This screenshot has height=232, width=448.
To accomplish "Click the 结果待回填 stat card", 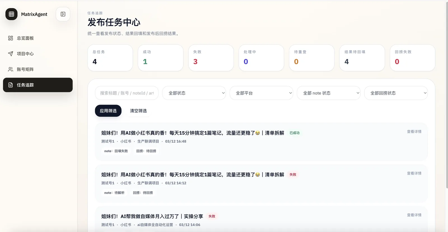I will 362,58.
